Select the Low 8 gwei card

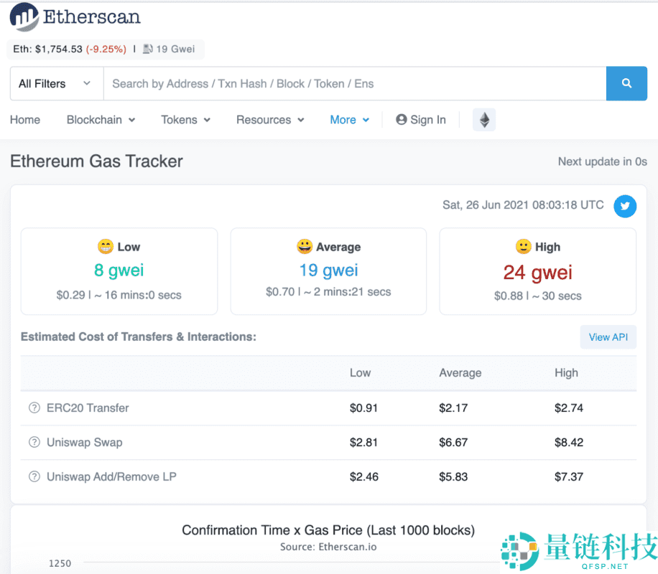coord(119,271)
